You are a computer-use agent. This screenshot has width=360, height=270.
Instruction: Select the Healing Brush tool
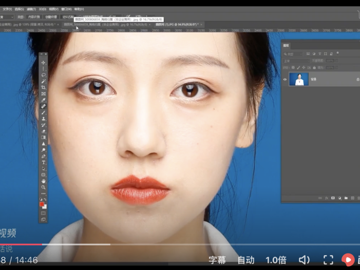pyautogui.click(x=43, y=106)
